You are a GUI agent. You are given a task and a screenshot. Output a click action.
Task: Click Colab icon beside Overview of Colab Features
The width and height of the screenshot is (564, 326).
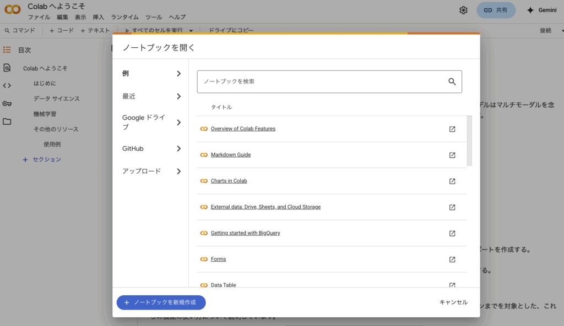[x=204, y=129]
